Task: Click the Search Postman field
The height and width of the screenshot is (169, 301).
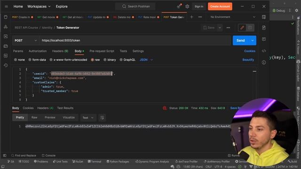Action: 135,7
